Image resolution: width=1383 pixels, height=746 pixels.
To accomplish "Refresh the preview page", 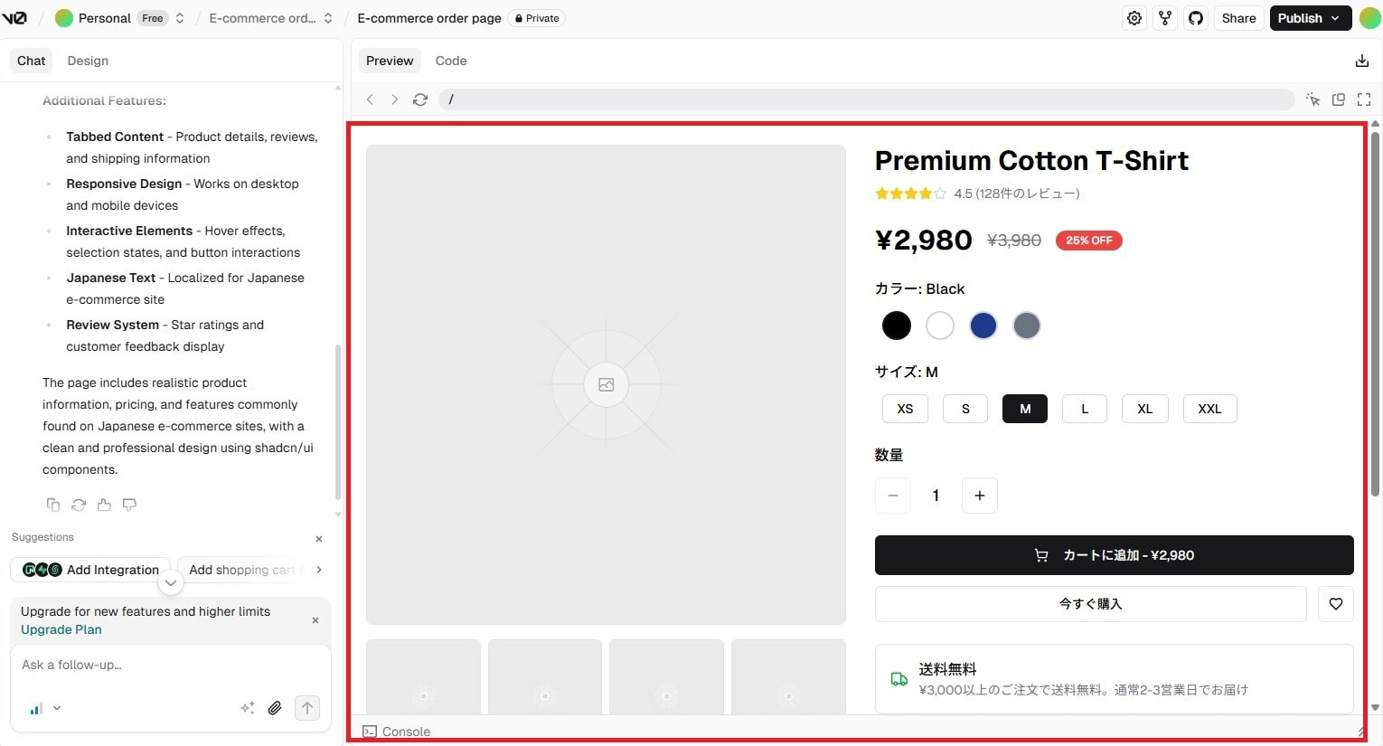I will coord(420,99).
